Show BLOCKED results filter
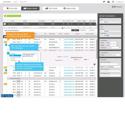Viewport: 125px width, 125px height. click(92, 30)
